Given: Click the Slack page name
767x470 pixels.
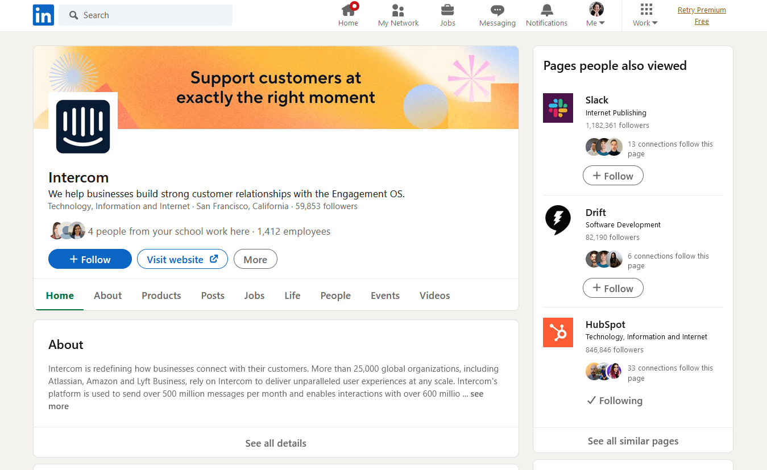Looking at the screenshot, I should tap(597, 100).
